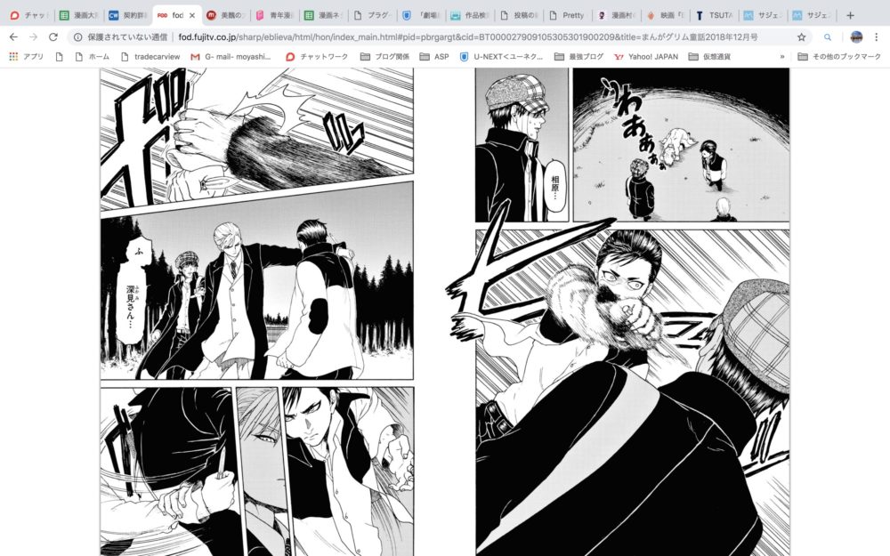The width and height of the screenshot is (890, 556).
Task: Expand the 最強ブログ bookmark folder
Action: point(579,57)
